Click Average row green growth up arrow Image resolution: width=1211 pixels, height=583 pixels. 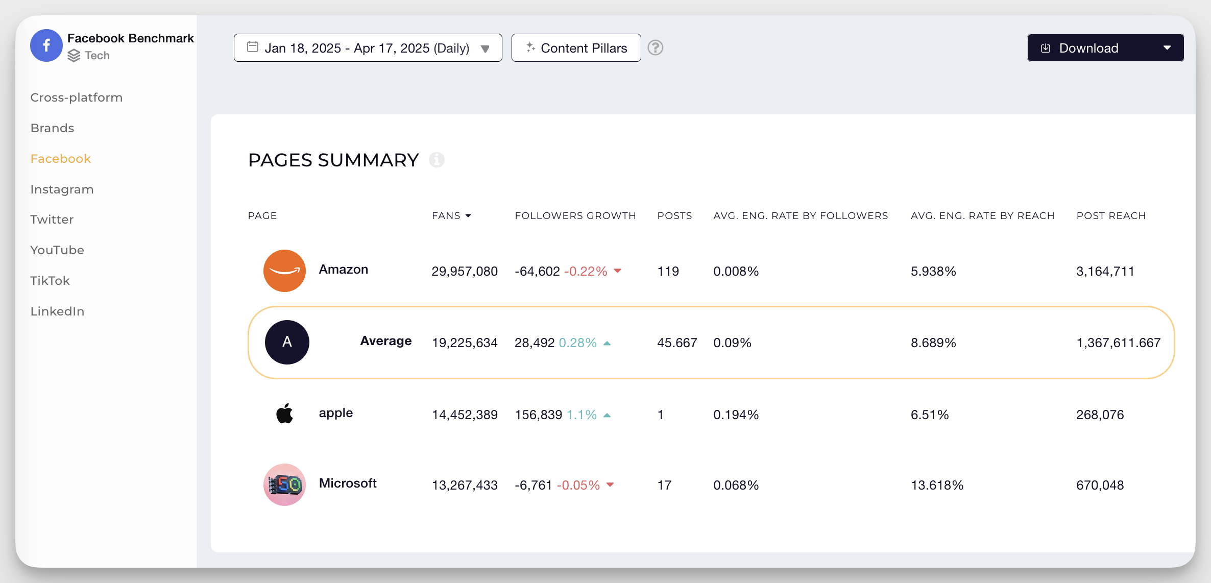point(607,343)
